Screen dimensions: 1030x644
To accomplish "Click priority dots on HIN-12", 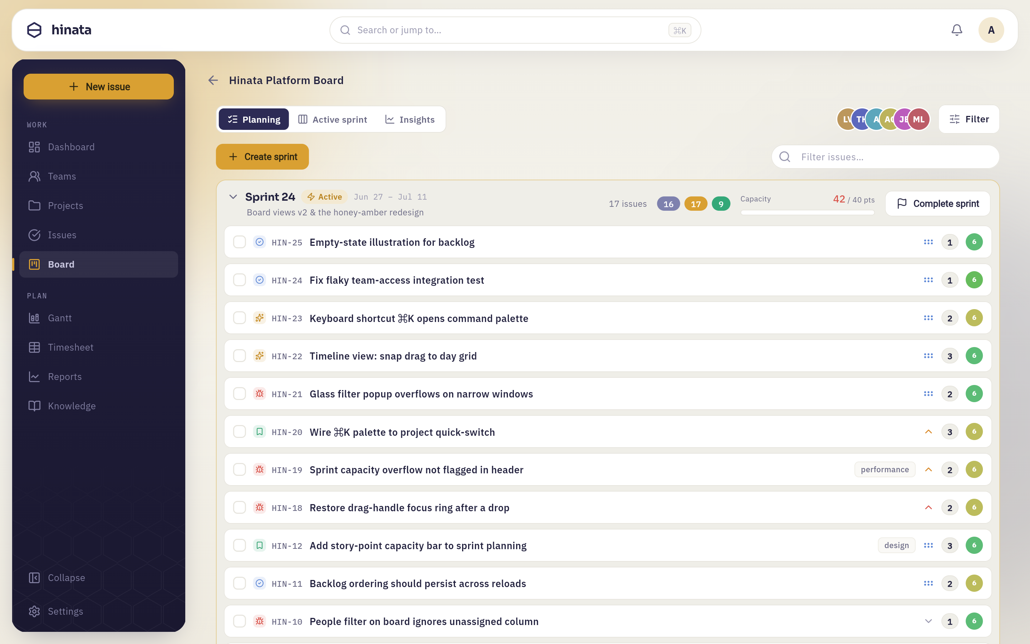I will click(x=928, y=545).
